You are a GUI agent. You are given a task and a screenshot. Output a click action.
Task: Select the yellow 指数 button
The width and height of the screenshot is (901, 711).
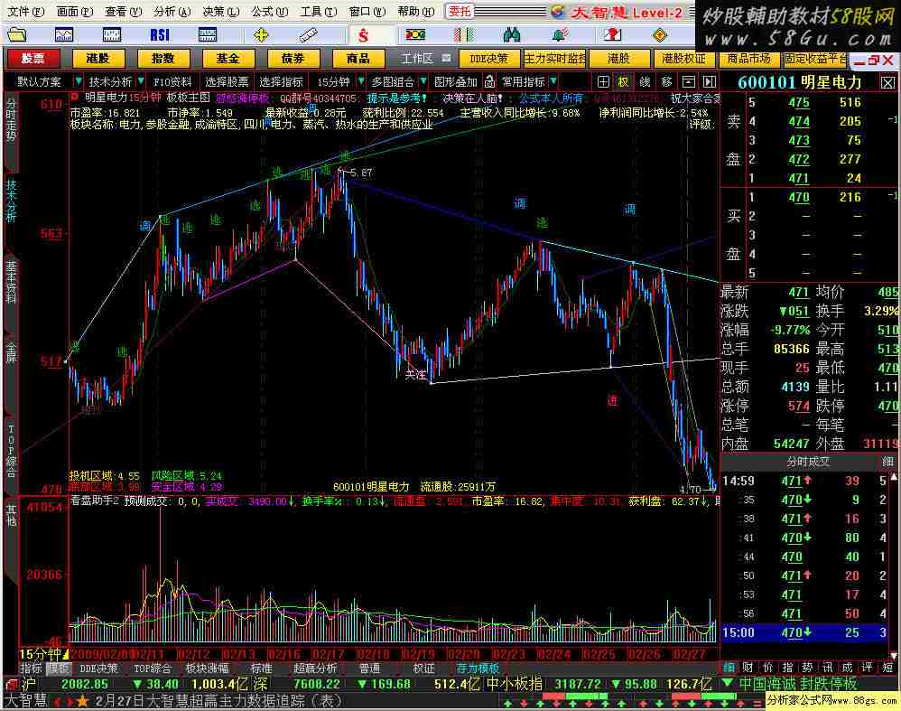(163, 58)
